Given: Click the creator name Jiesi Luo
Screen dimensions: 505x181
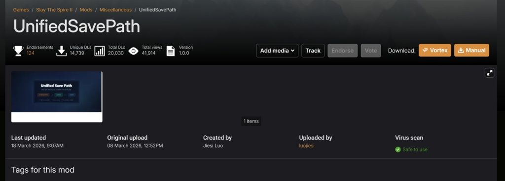Looking at the screenshot, I should click(213, 146).
